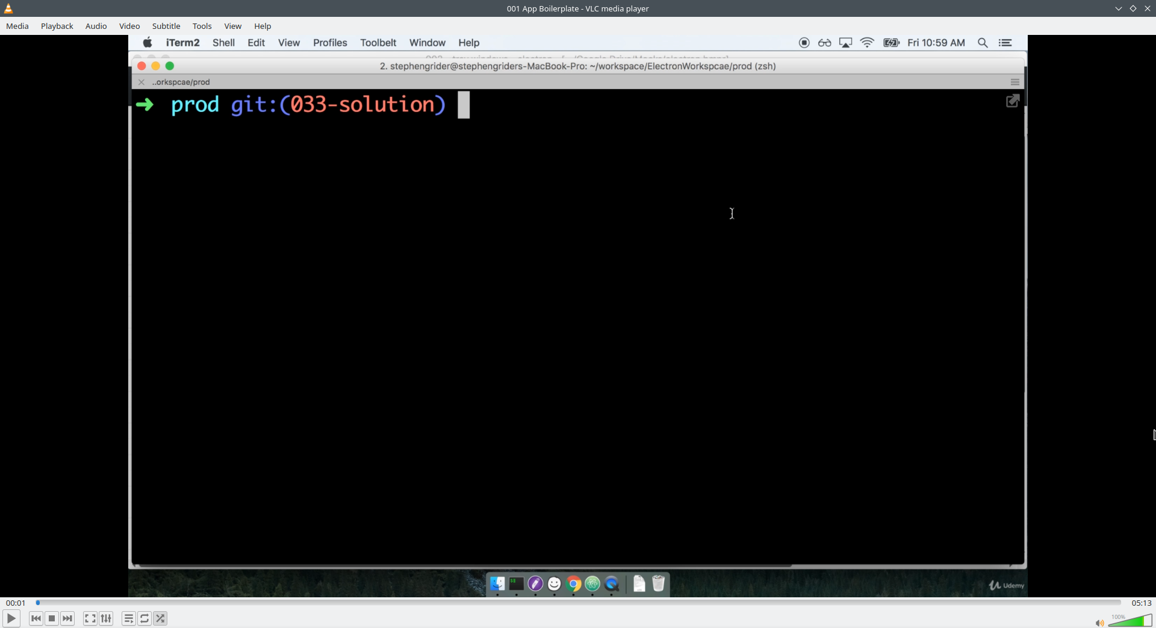The height and width of the screenshot is (628, 1156).
Task: Click the terminal block cursor
Action: [464, 105]
